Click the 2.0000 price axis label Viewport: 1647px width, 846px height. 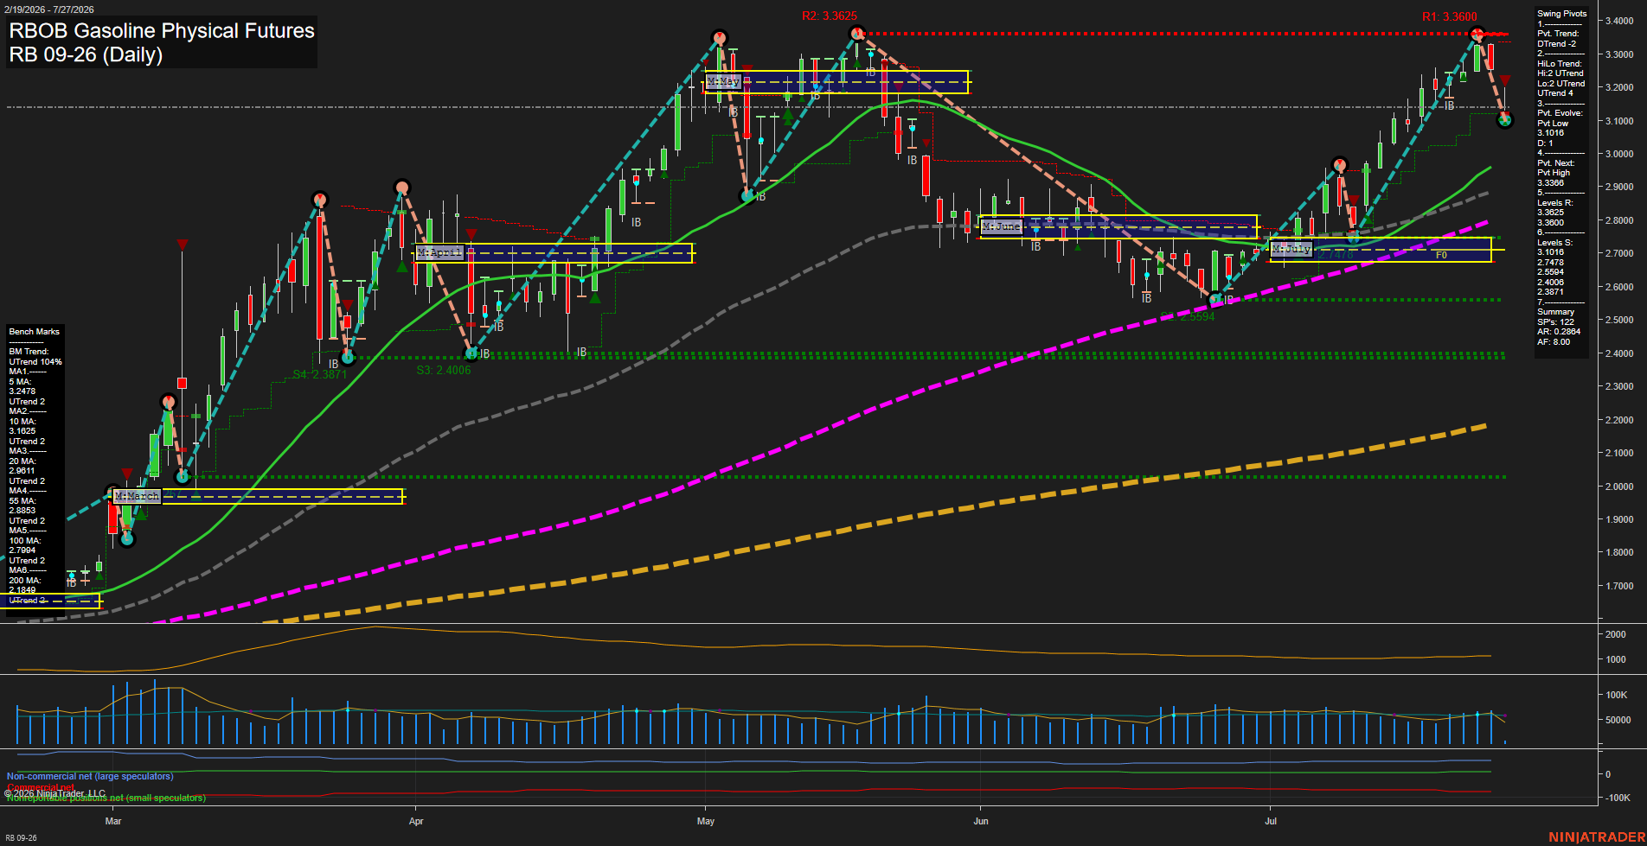pyautogui.click(x=1619, y=487)
